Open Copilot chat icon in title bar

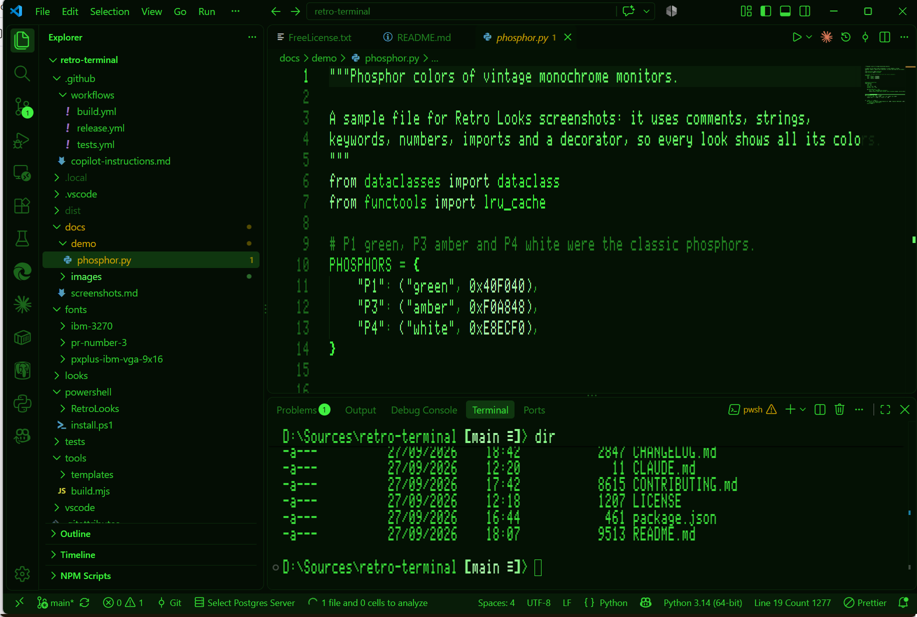pyautogui.click(x=628, y=11)
